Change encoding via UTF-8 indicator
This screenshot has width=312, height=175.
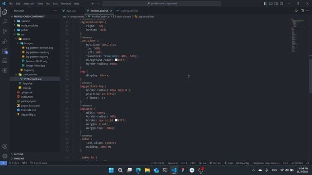[x=184, y=163]
